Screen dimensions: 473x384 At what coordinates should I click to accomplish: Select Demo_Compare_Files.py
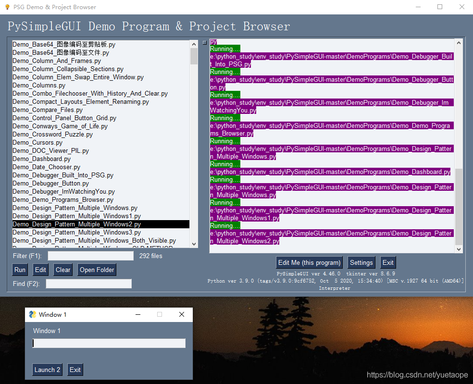tap(101, 110)
